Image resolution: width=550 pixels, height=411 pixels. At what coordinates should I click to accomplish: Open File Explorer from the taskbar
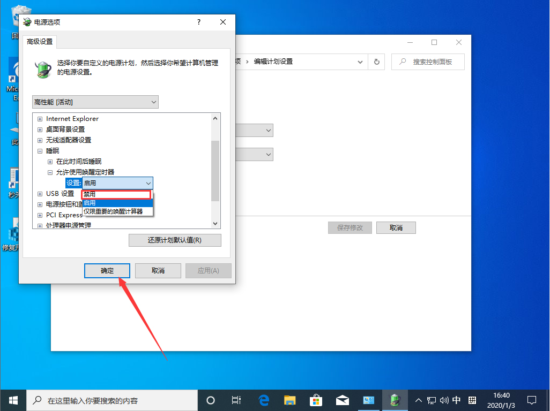point(289,400)
